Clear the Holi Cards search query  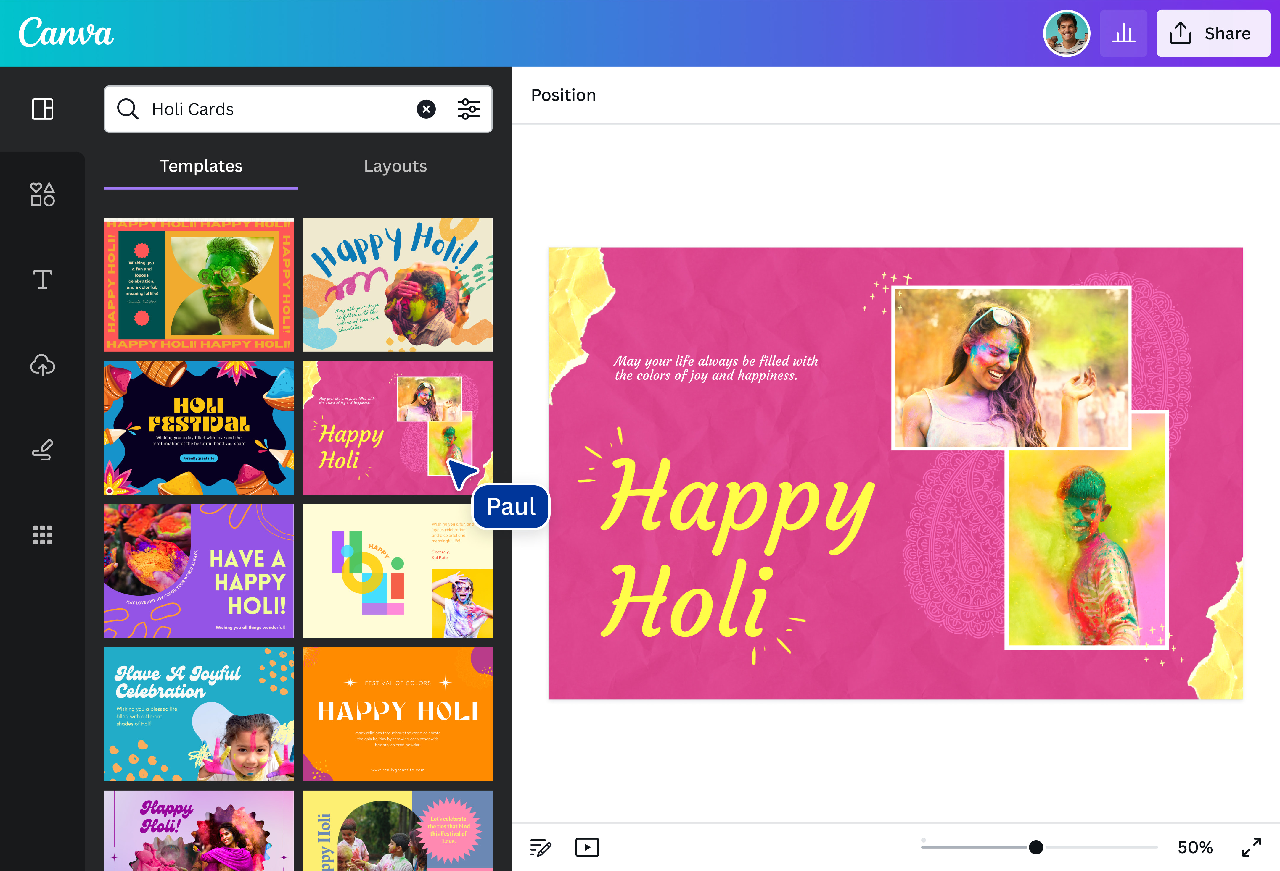click(426, 109)
